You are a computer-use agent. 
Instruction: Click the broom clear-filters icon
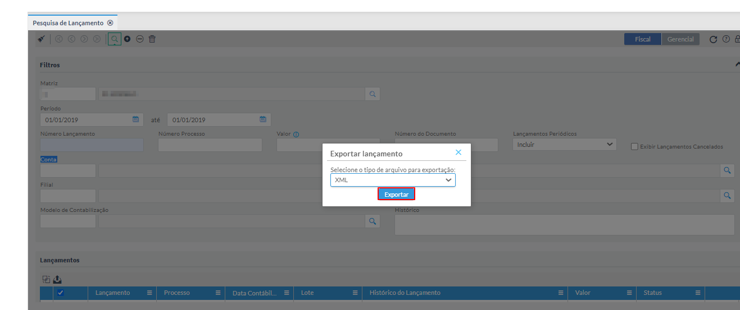[x=42, y=39]
